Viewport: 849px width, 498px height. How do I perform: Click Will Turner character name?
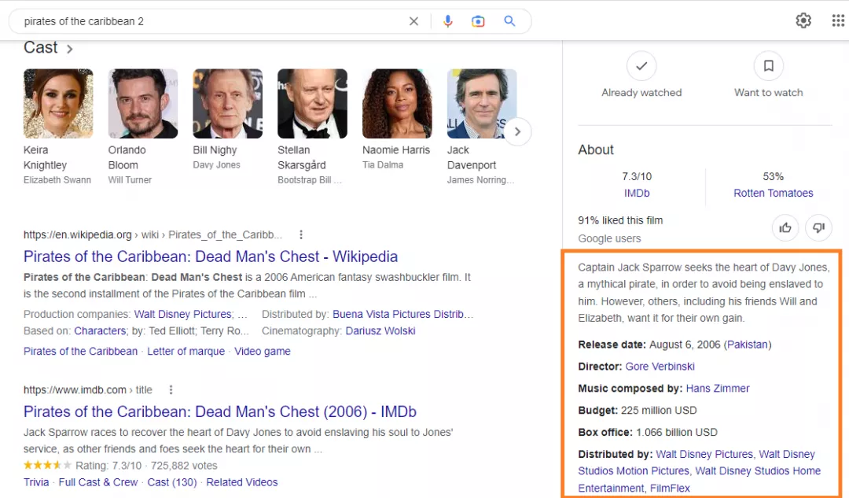coord(130,180)
